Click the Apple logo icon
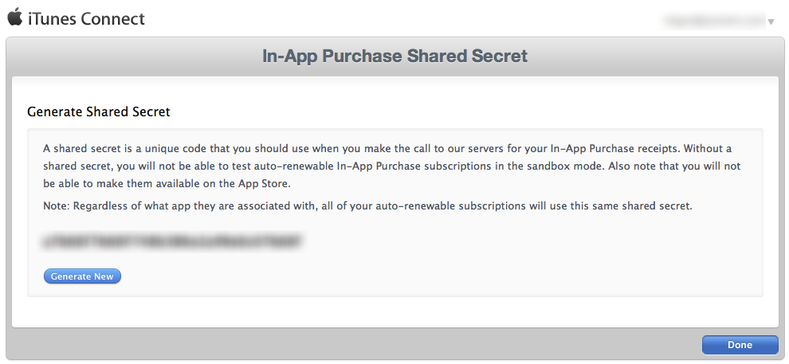 click(15, 18)
